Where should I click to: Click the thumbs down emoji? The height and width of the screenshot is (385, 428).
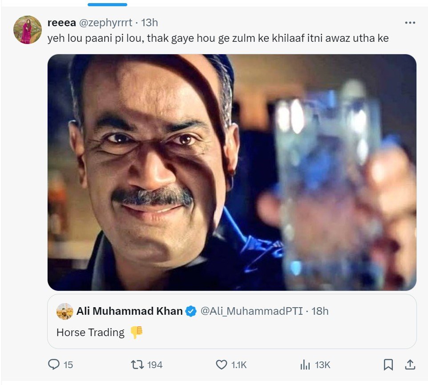click(x=137, y=333)
